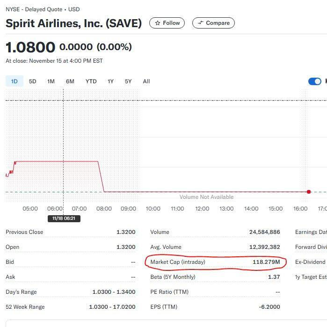Image resolution: width=327 pixels, height=327 pixels.
Task: Select the 1D chart range tab
Action: (15, 81)
